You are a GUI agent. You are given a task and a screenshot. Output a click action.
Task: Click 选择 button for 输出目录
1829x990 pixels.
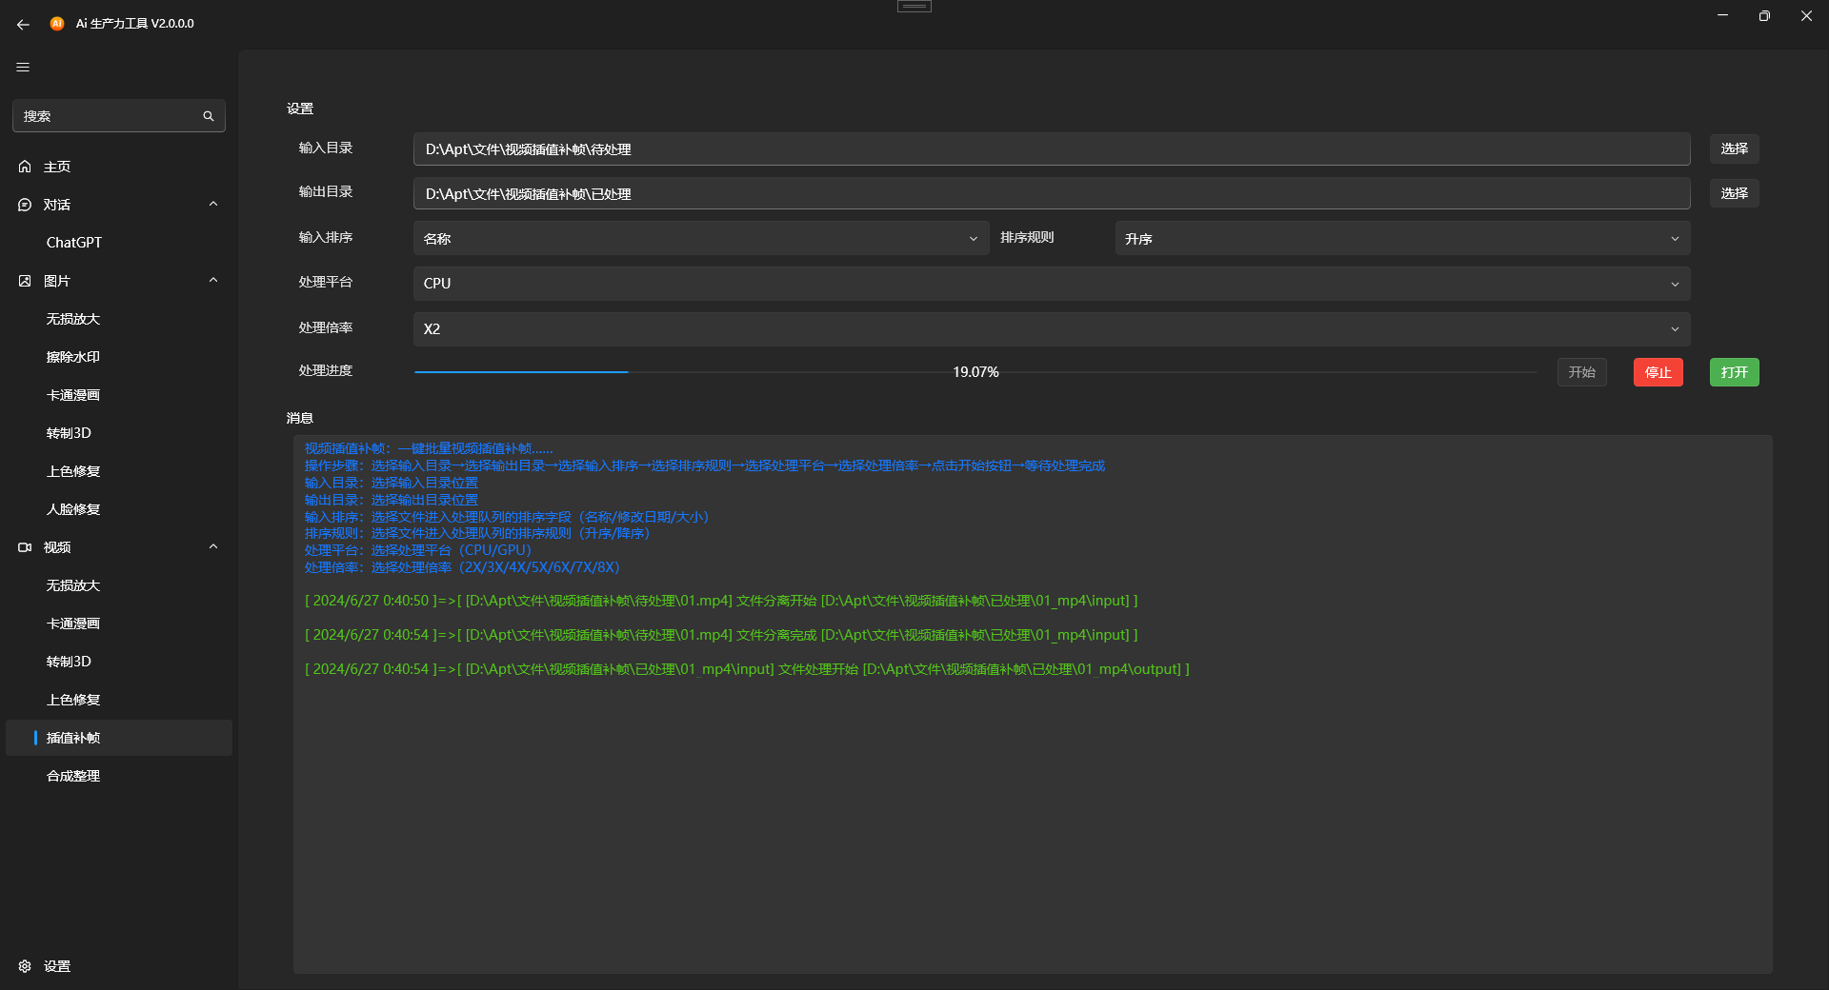click(1734, 193)
